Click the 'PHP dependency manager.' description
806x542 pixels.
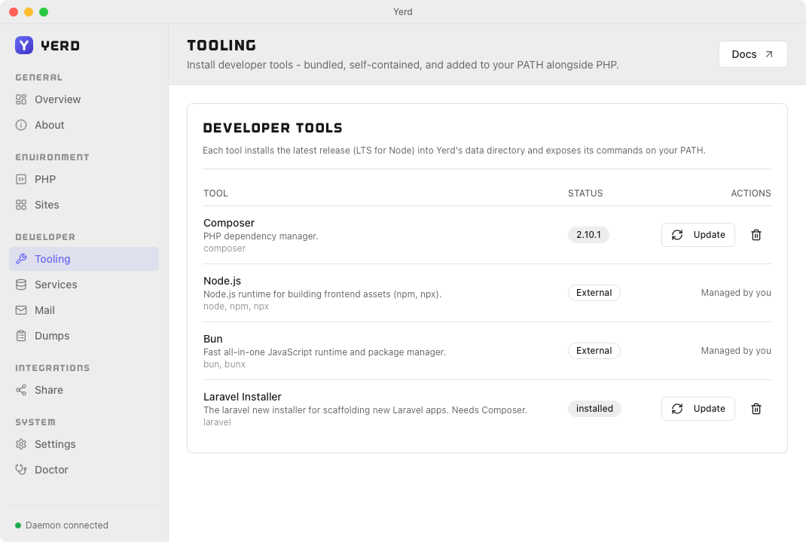click(261, 236)
